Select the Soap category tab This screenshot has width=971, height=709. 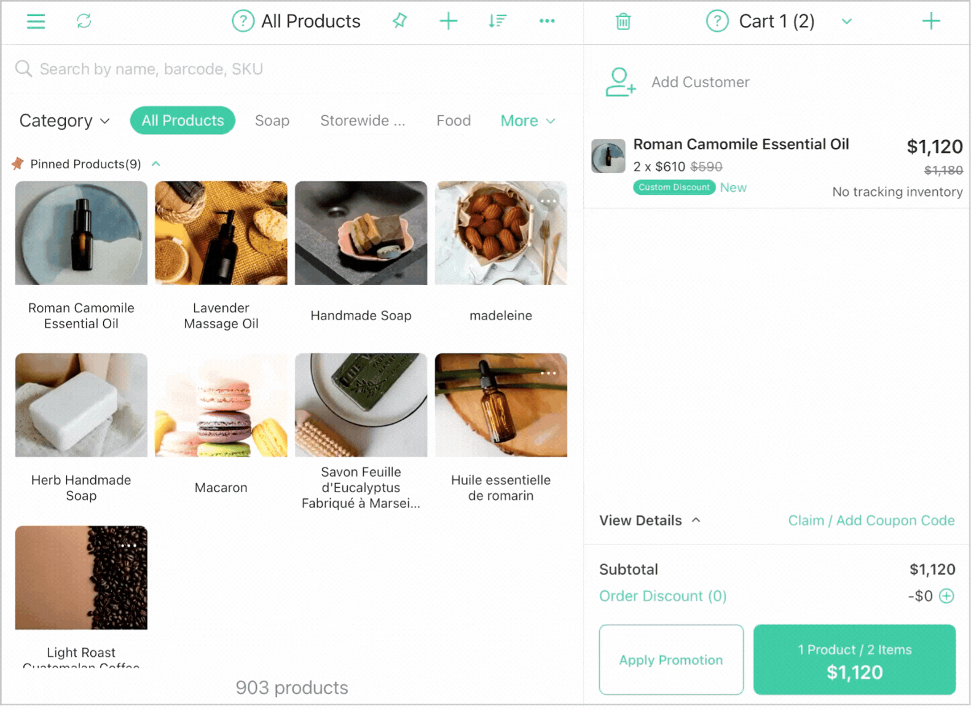(x=272, y=120)
